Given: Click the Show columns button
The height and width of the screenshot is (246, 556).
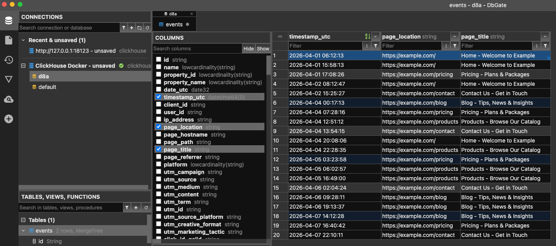Looking at the screenshot, I should [x=263, y=49].
